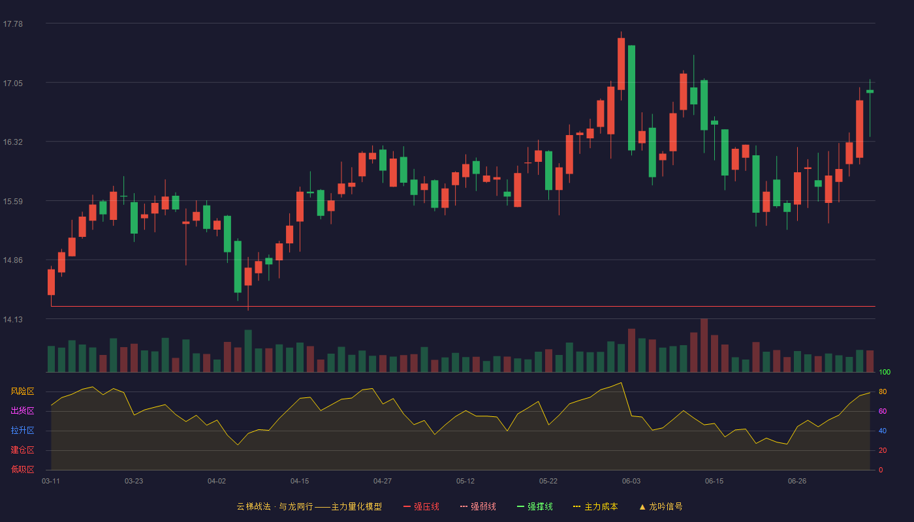Toggle the 强撑线 legend entry
The image size is (914, 522).
click(535, 506)
